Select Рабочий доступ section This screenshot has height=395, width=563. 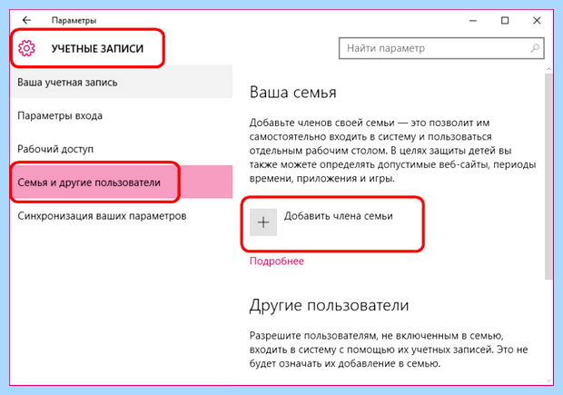(x=122, y=149)
